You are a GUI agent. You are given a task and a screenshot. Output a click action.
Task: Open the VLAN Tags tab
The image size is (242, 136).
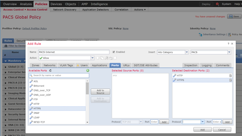pyautogui.click(x=66, y=65)
